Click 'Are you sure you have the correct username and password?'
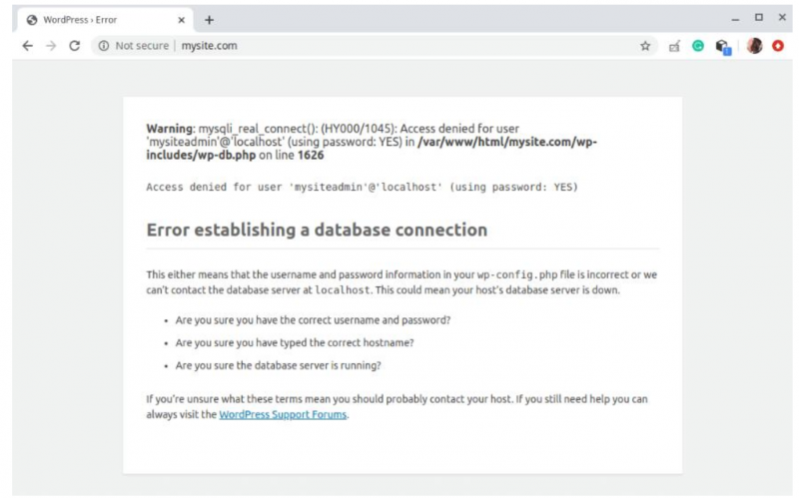This screenshot has width=799, height=498. pyautogui.click(x=313, y=320)
